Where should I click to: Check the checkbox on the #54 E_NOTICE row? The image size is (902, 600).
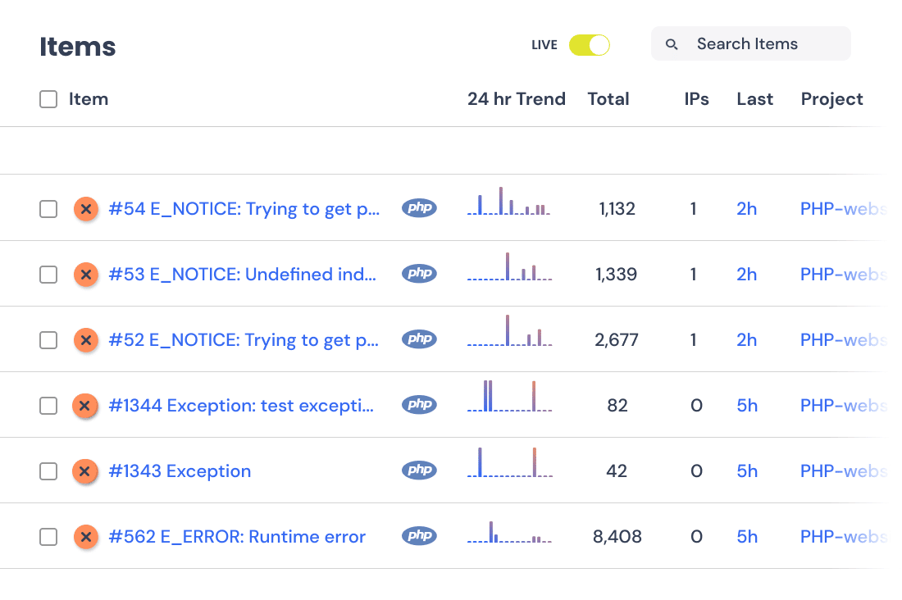pos(48,209)
